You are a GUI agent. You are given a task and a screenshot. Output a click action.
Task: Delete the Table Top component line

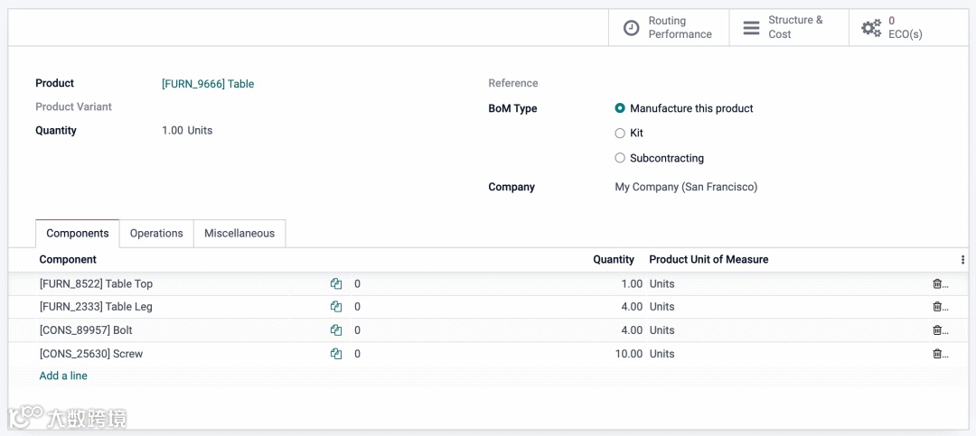click(x=938, y=283)
